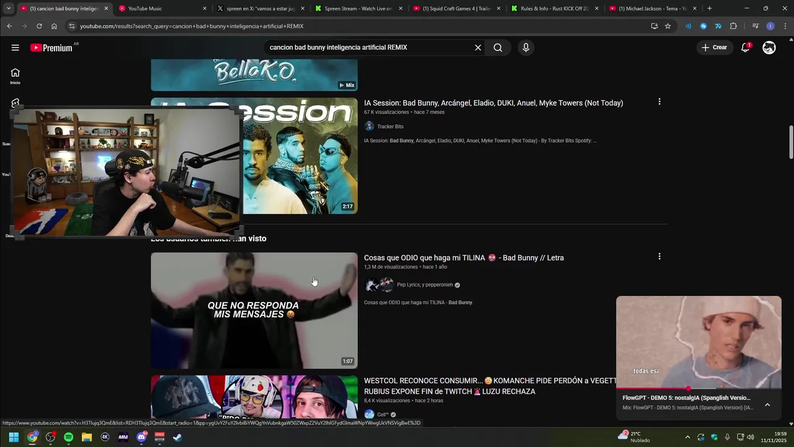The image size is (794, 447).
Task: Open options menu for IA Session video
Action: tap(659, 102)
